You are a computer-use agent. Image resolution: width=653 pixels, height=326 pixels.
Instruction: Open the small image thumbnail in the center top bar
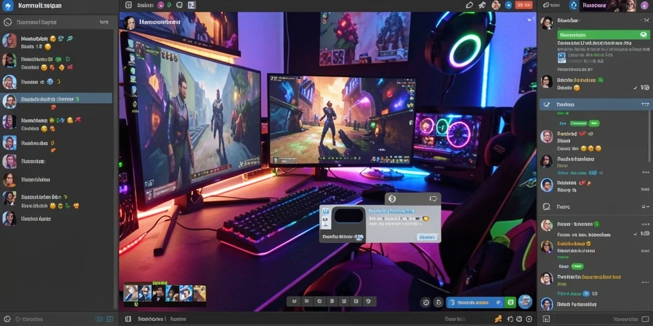[191, 5]
